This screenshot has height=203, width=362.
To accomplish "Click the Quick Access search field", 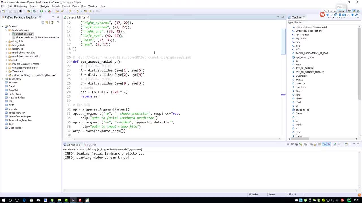I will point(330,11).
